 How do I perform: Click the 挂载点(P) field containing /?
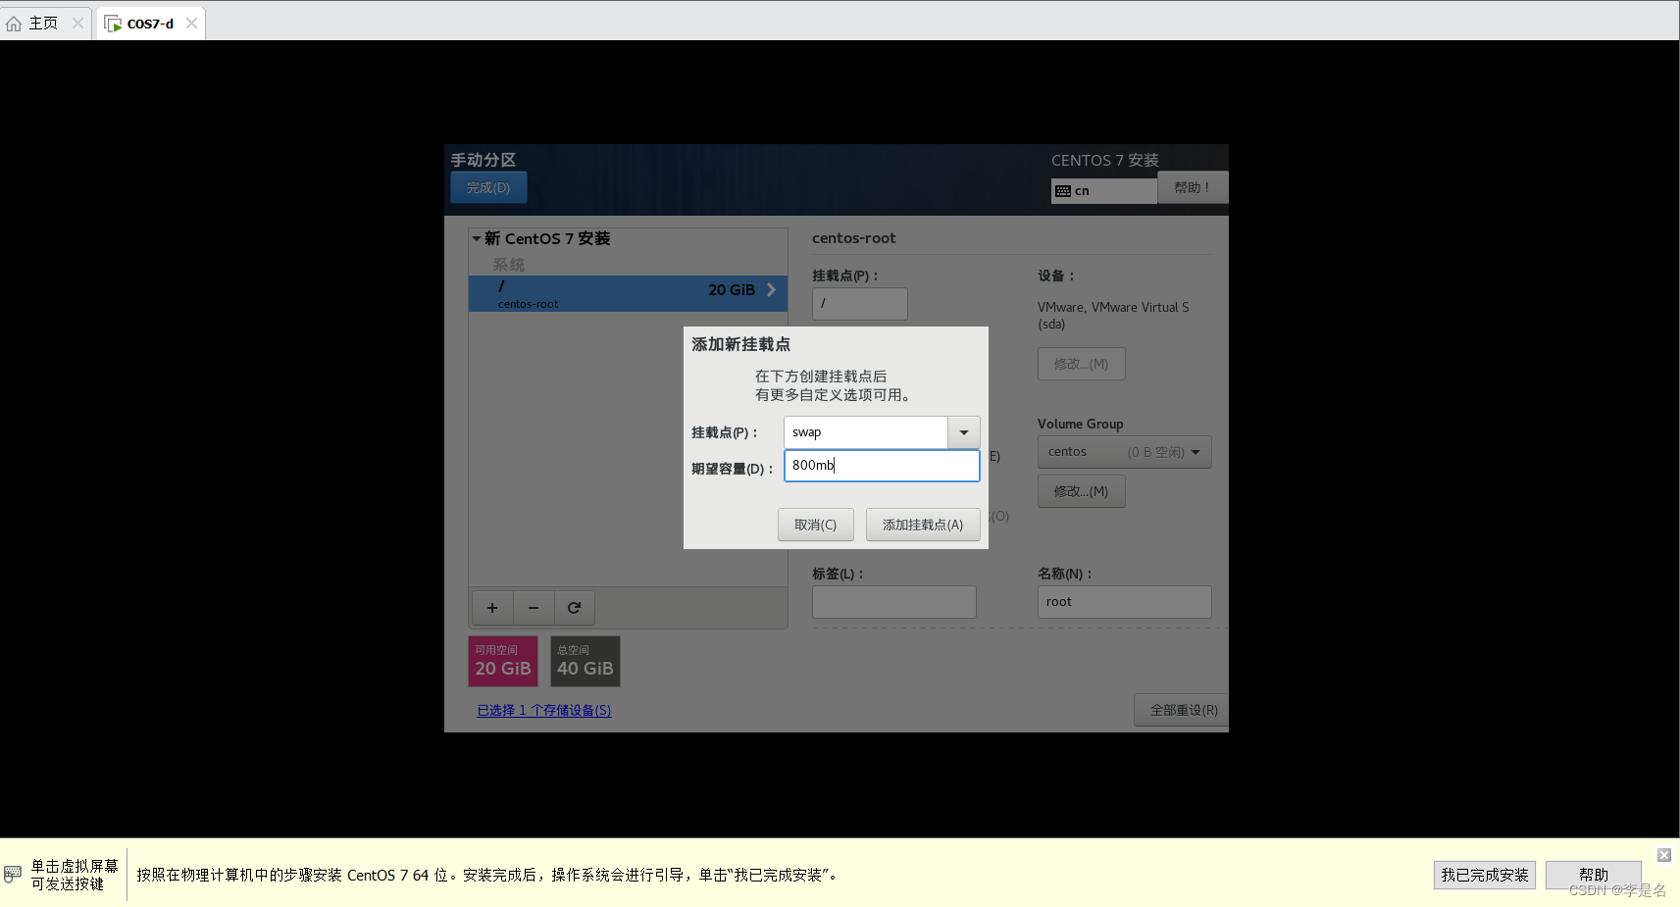coord(860,304)
